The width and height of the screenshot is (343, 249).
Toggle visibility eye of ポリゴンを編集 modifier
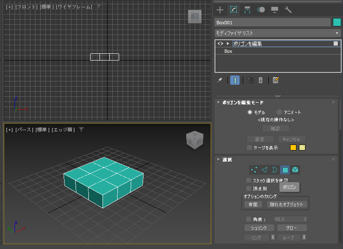point(220,43)
